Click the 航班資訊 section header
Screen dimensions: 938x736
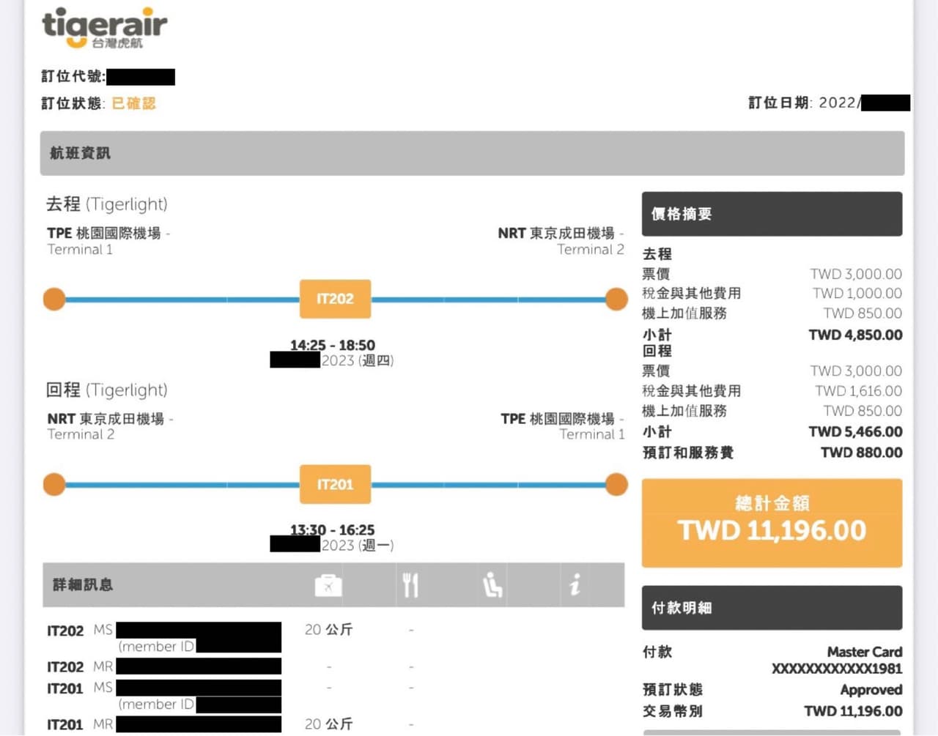472,153
